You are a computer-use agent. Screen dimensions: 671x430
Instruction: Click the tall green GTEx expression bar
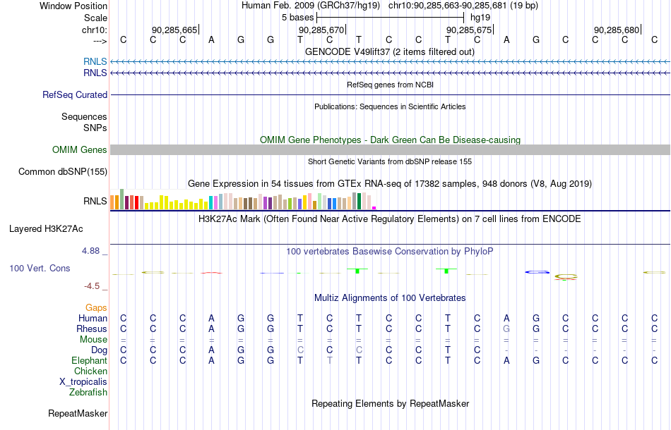[x=122, y=199]
